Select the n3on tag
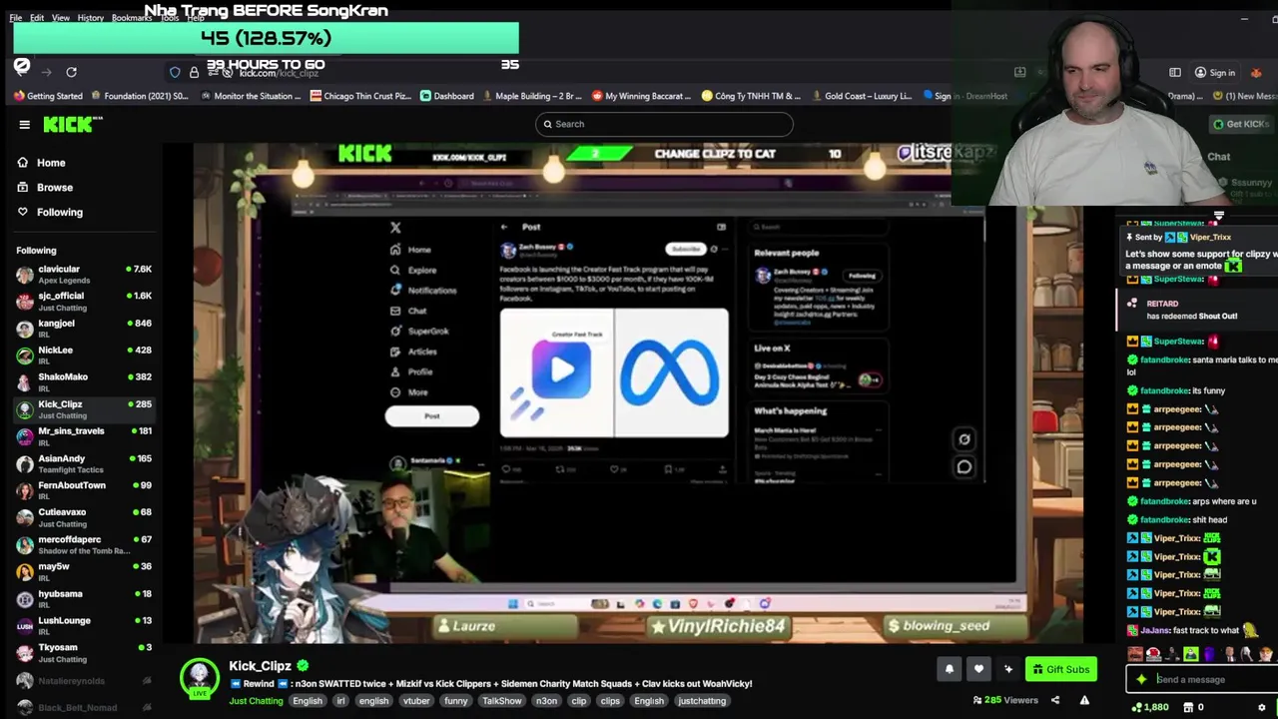 point(546,701)
